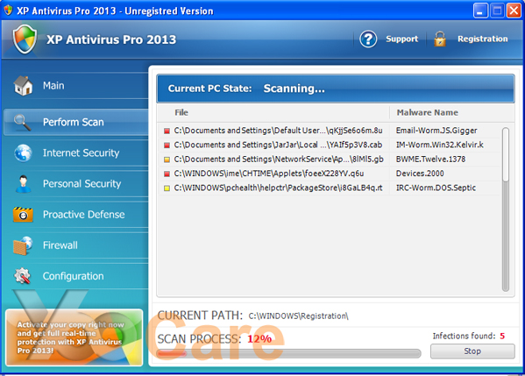
Task: Click malware name Devices.2000
Action: (420, 174)
